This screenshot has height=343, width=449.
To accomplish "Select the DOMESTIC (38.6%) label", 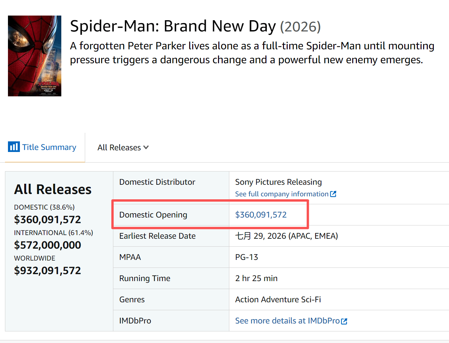I will [44, 207].
